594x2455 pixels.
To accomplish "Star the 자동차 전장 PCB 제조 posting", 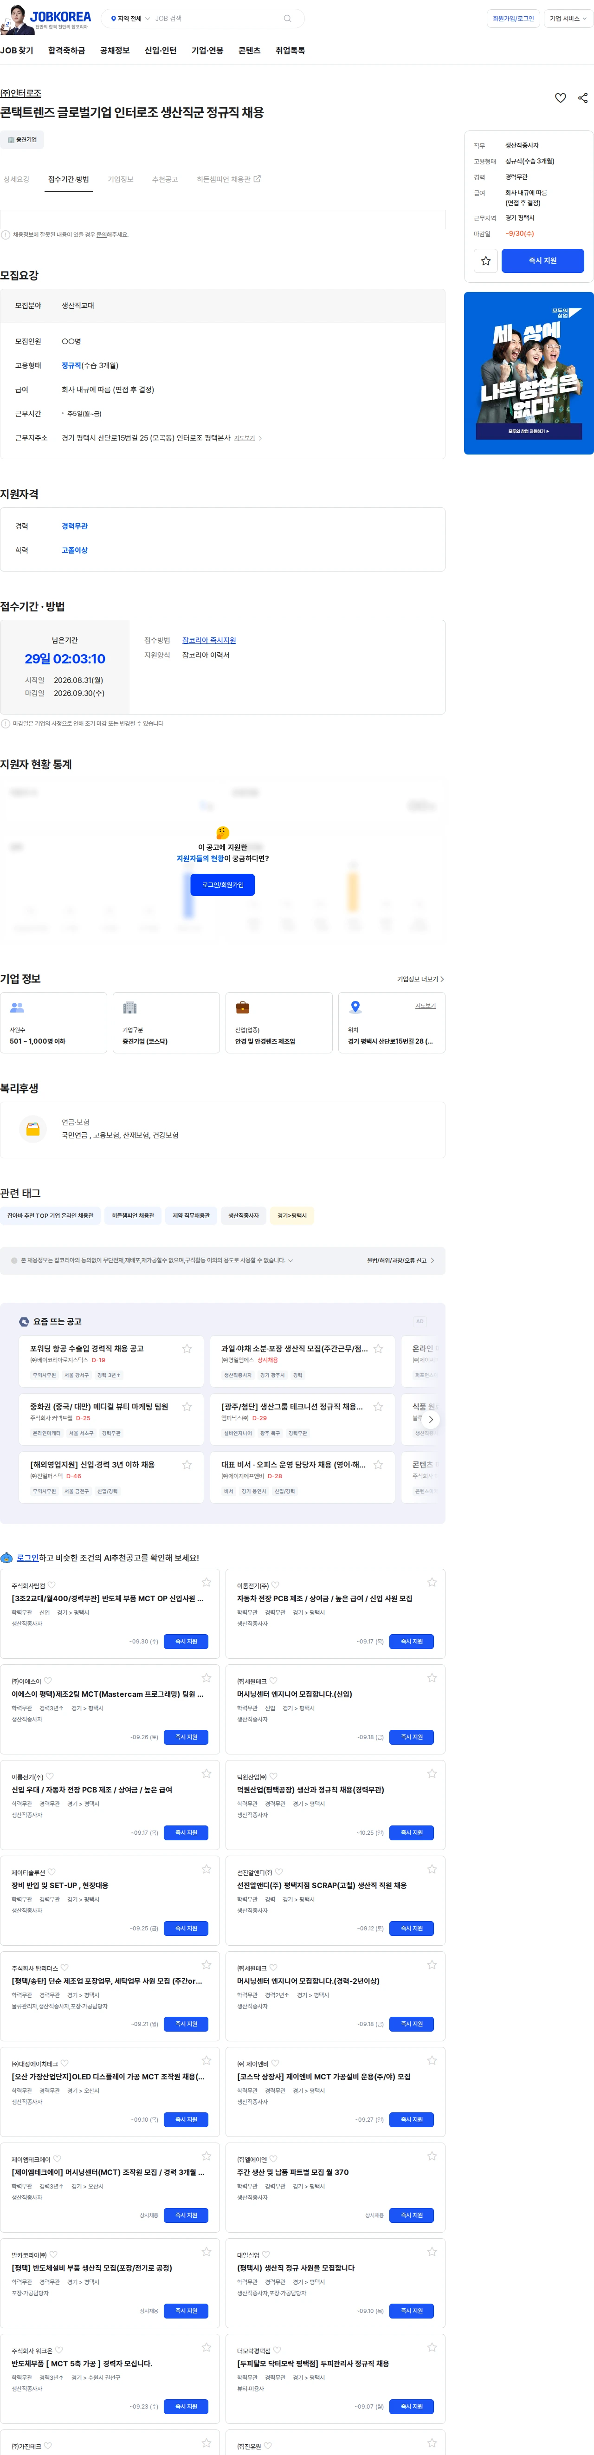I will (x=431, y=1582).
